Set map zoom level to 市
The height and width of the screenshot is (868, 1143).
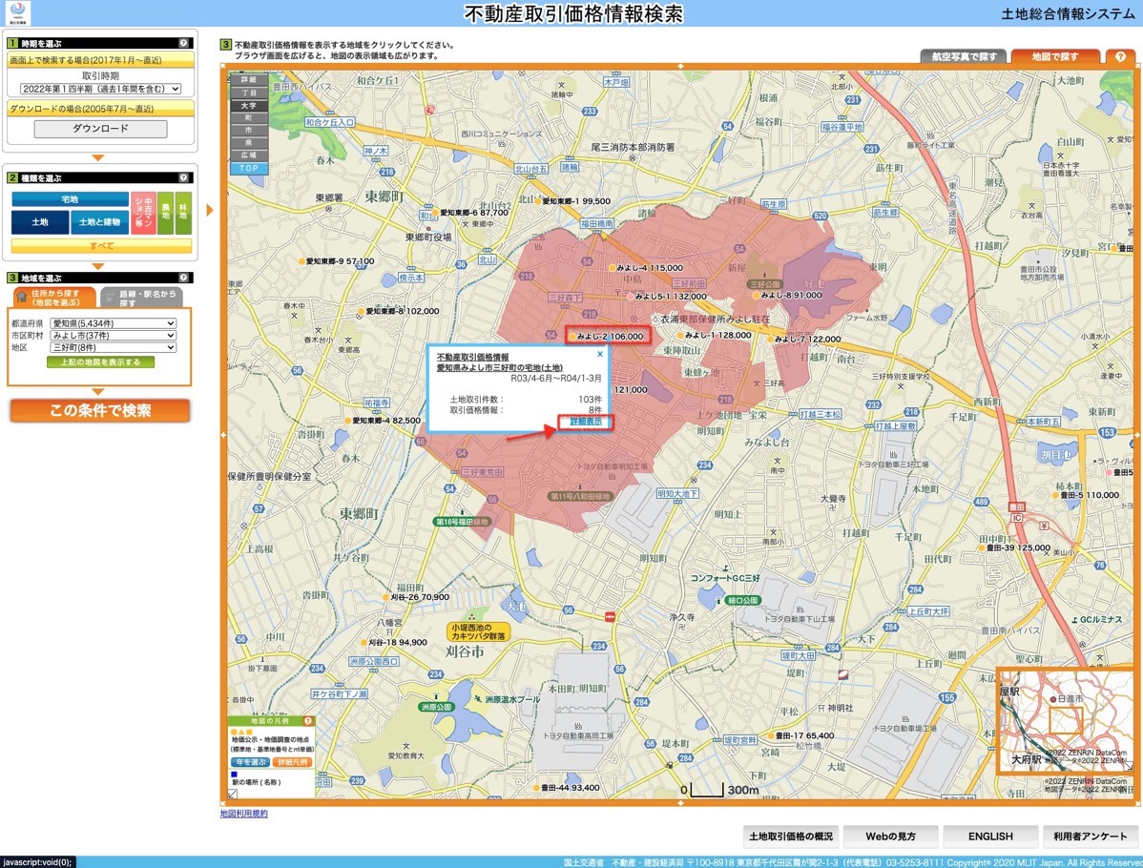click(x=249, y=131)
